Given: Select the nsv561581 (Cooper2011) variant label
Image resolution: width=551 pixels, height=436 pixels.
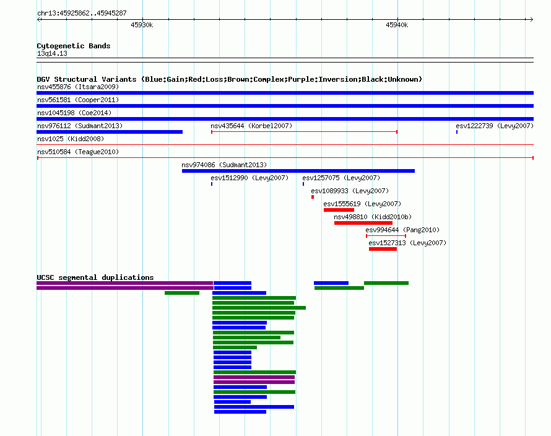Looking at the screenshot, I should (78, 100).
